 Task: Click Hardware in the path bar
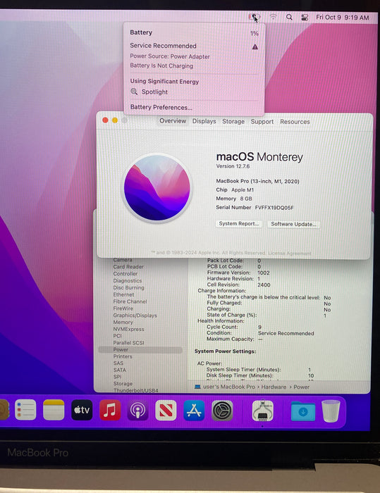[x=274, y=387]
